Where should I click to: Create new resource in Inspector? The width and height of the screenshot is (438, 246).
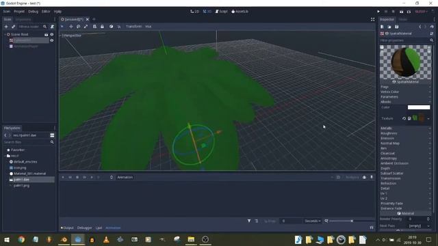pyautogui.click(x=382, y=27)
